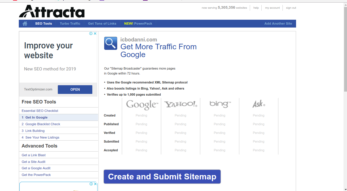The image size is (347, 191).
Task: Click Add Another Site
Action: (278, 23)
